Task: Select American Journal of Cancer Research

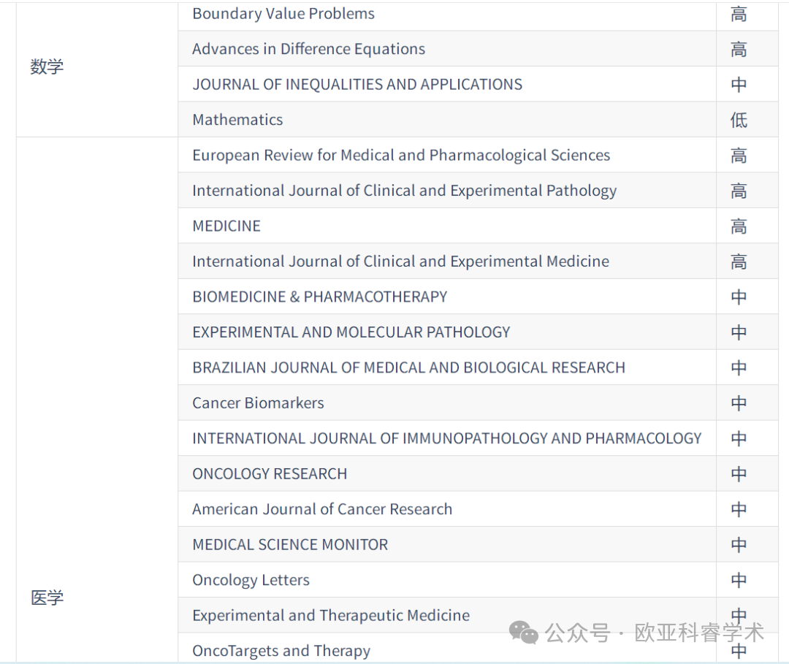Action: coord(322,509)
